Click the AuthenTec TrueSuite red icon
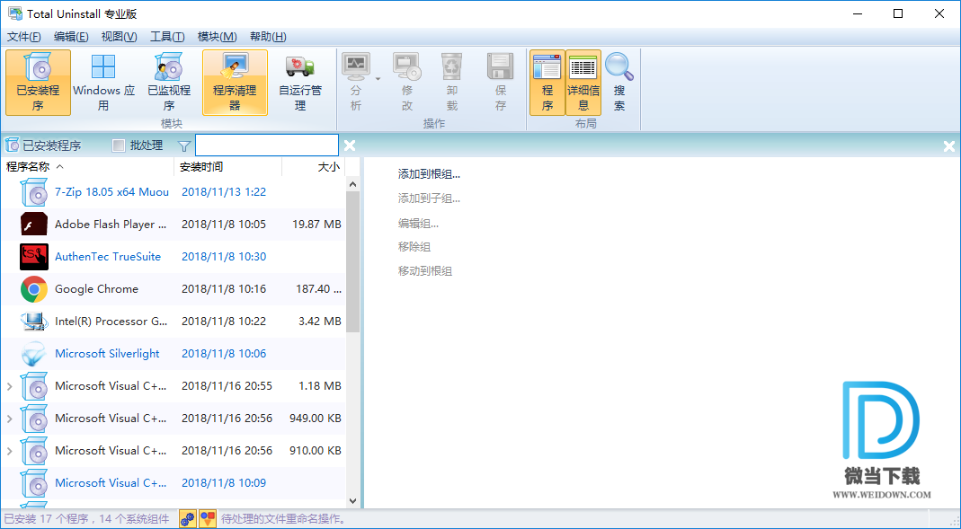Screen dimensions: 961x529 coord(33,257)
